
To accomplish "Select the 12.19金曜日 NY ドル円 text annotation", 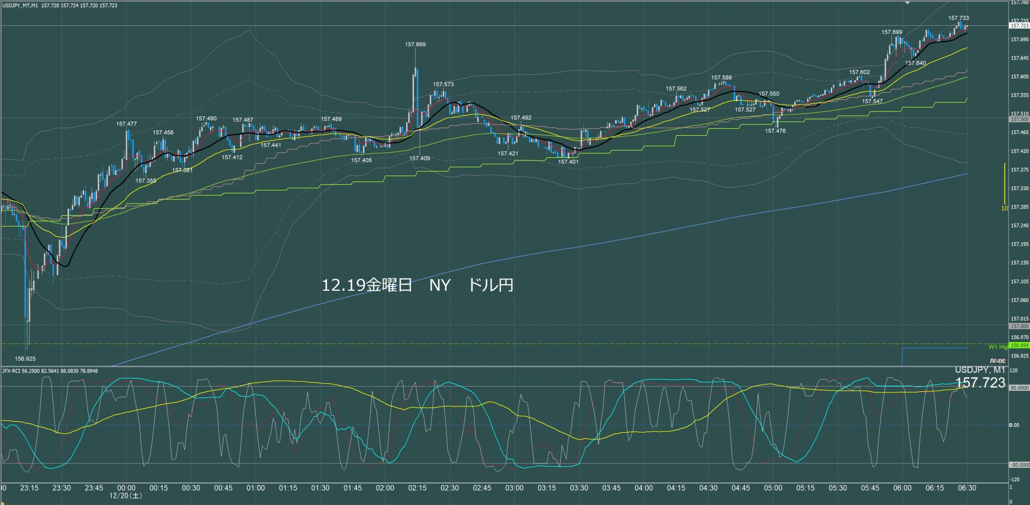I will click(417, 285).
